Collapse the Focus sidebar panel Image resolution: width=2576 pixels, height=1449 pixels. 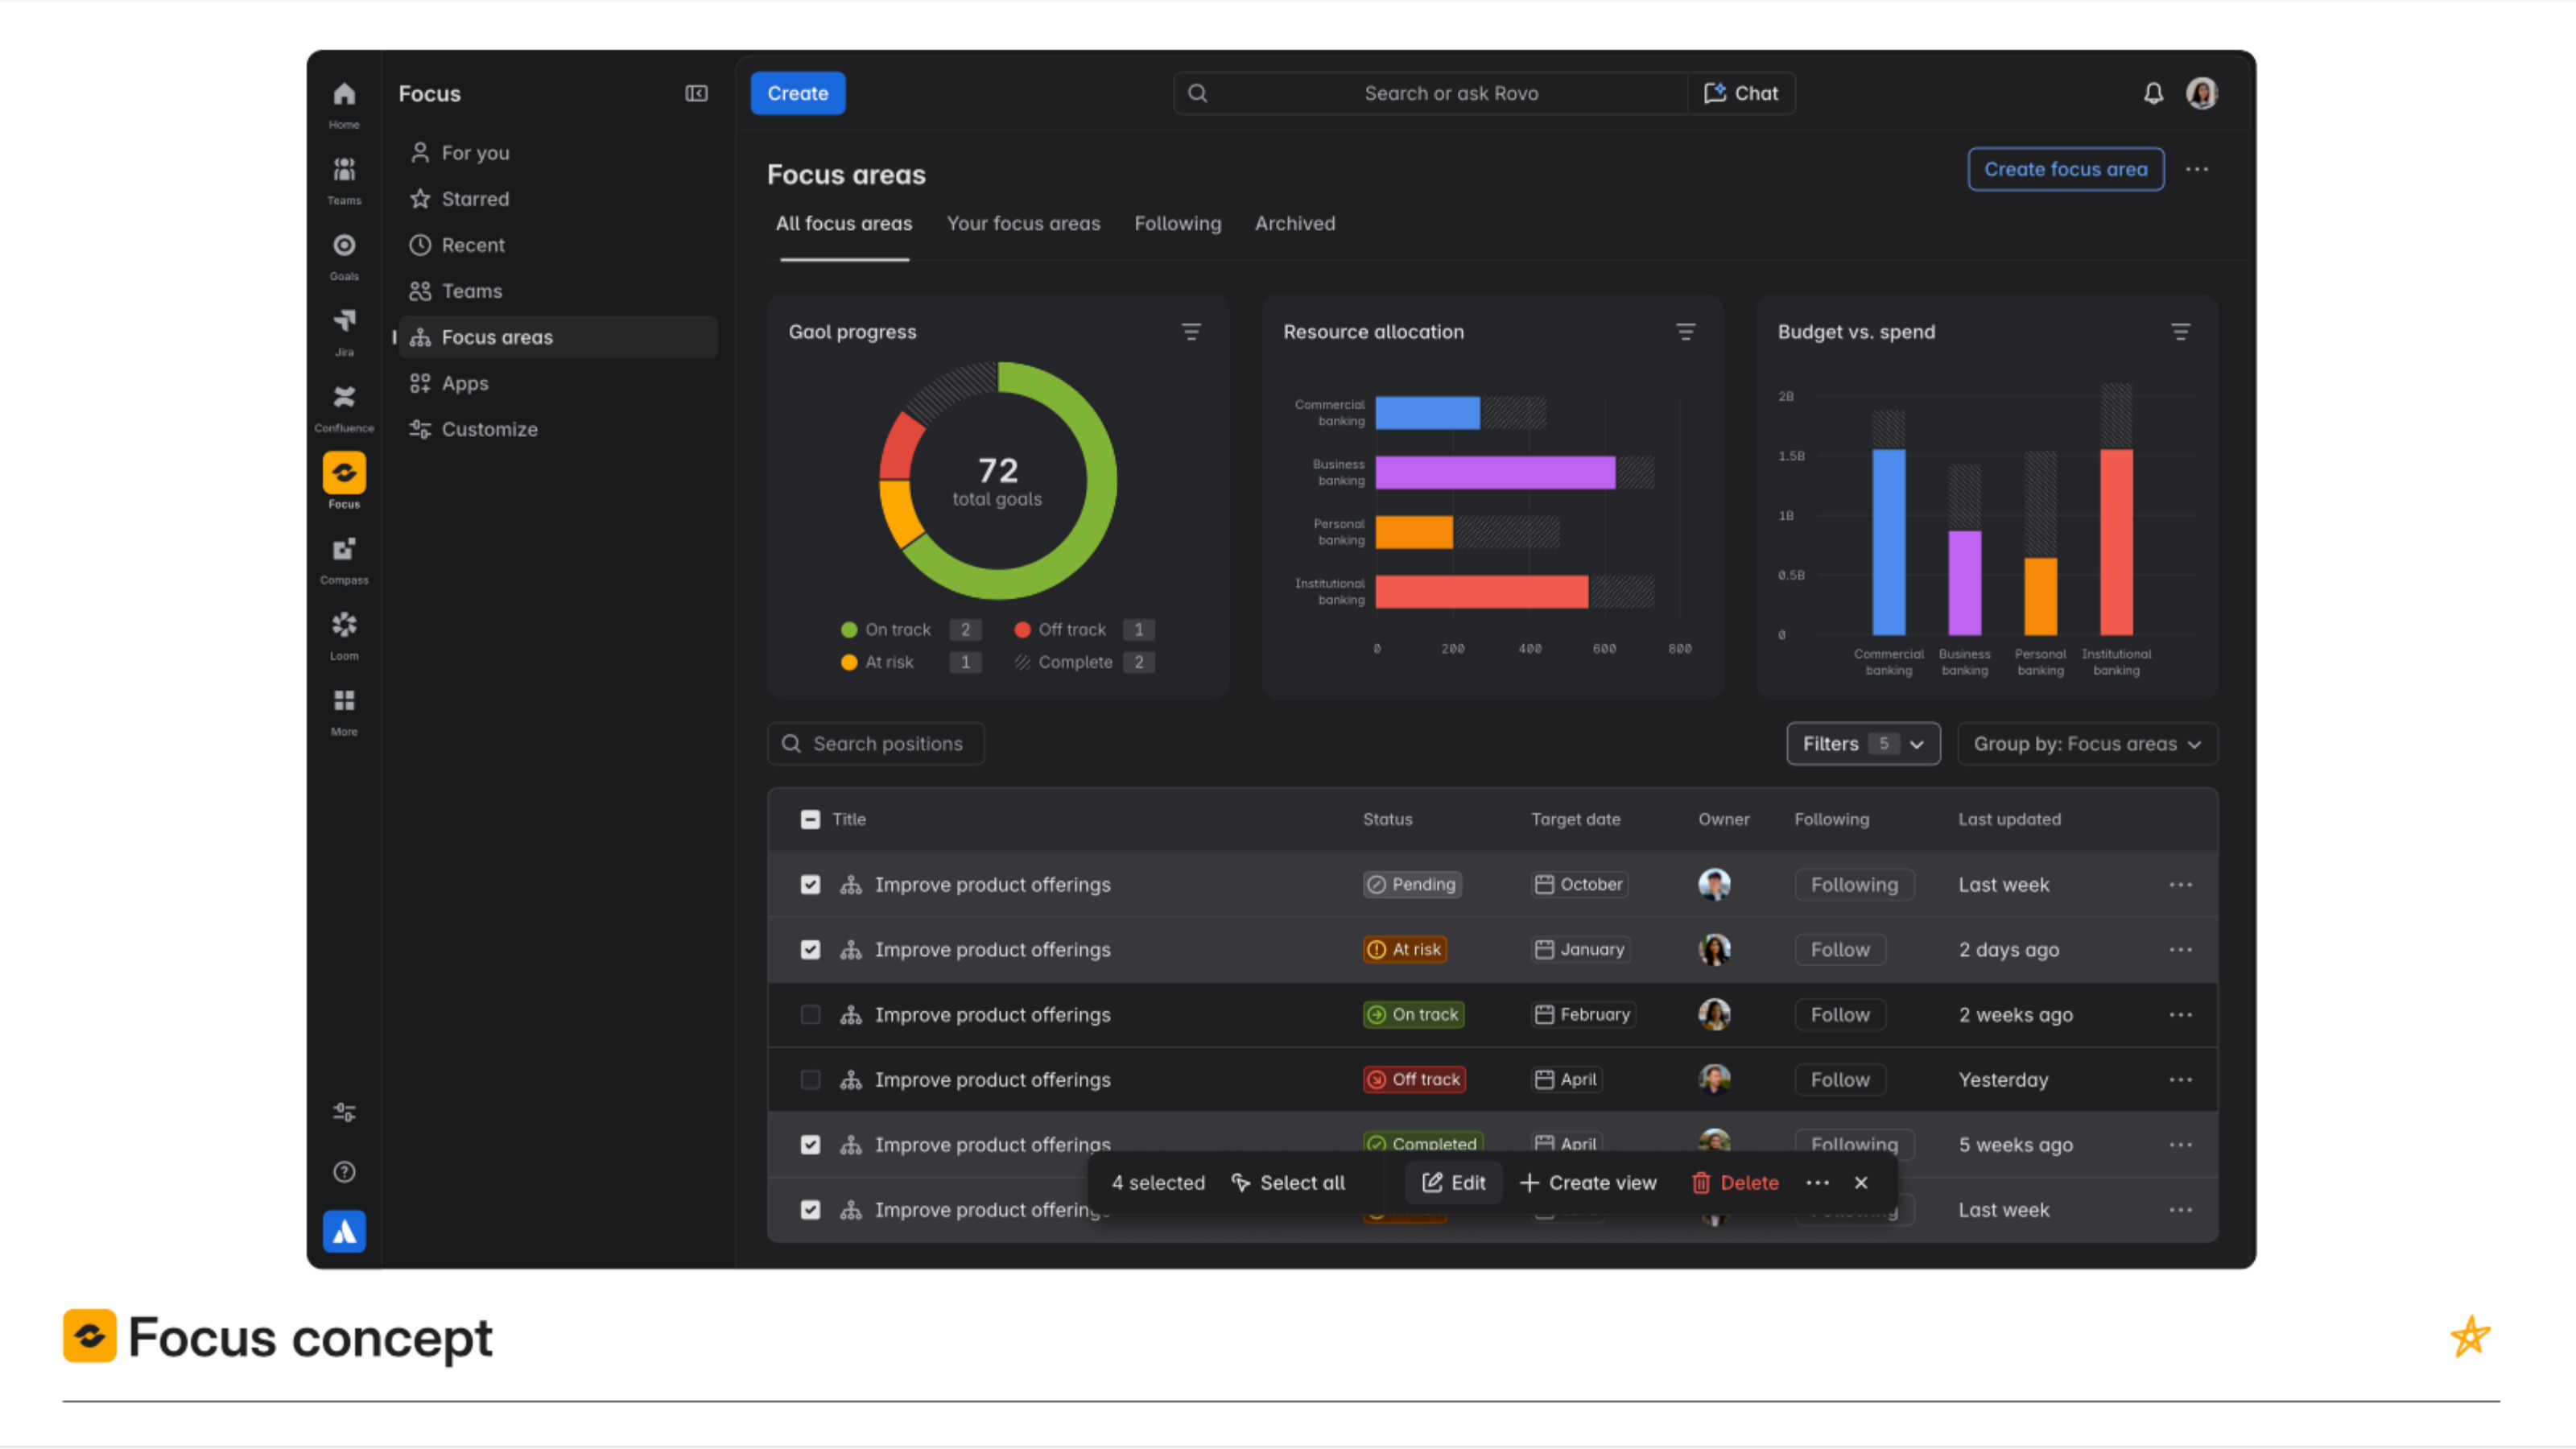[696, 93]
